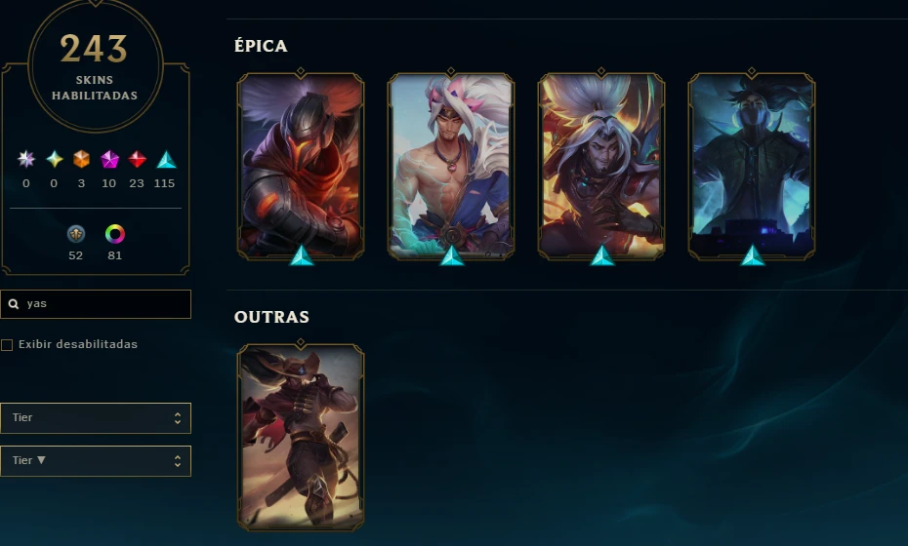
Task: Click the 243 Skins Habilitadas counter
Action: tap(95, 65)
